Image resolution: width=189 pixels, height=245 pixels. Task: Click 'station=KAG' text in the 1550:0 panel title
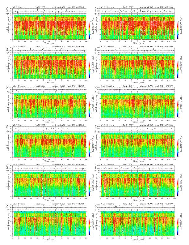(146, 125)
